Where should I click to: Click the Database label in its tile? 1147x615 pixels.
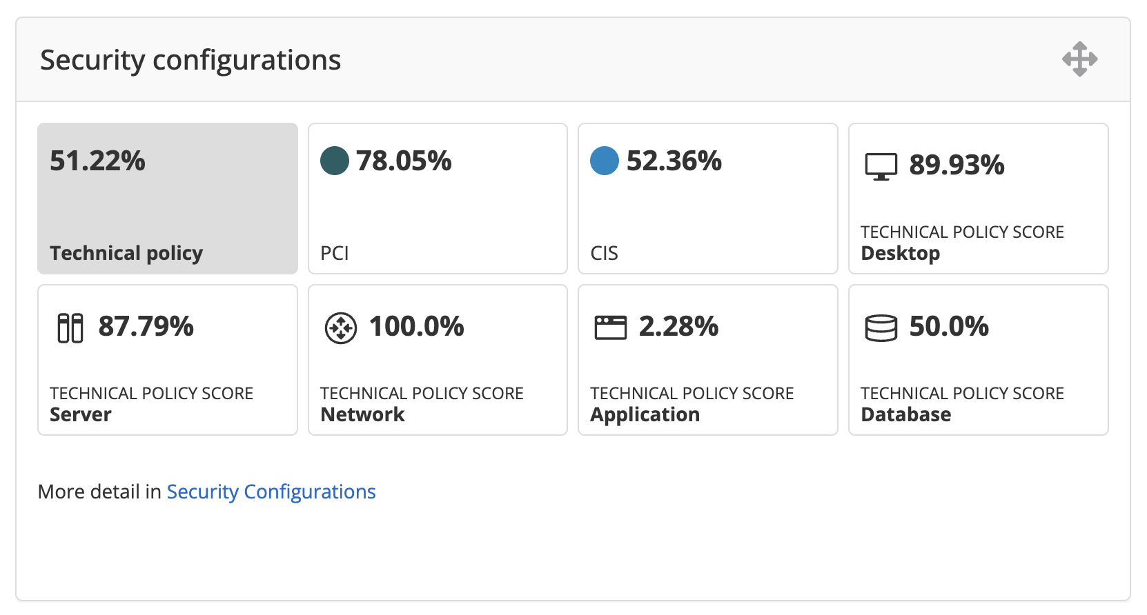click(x=905, y=414)
